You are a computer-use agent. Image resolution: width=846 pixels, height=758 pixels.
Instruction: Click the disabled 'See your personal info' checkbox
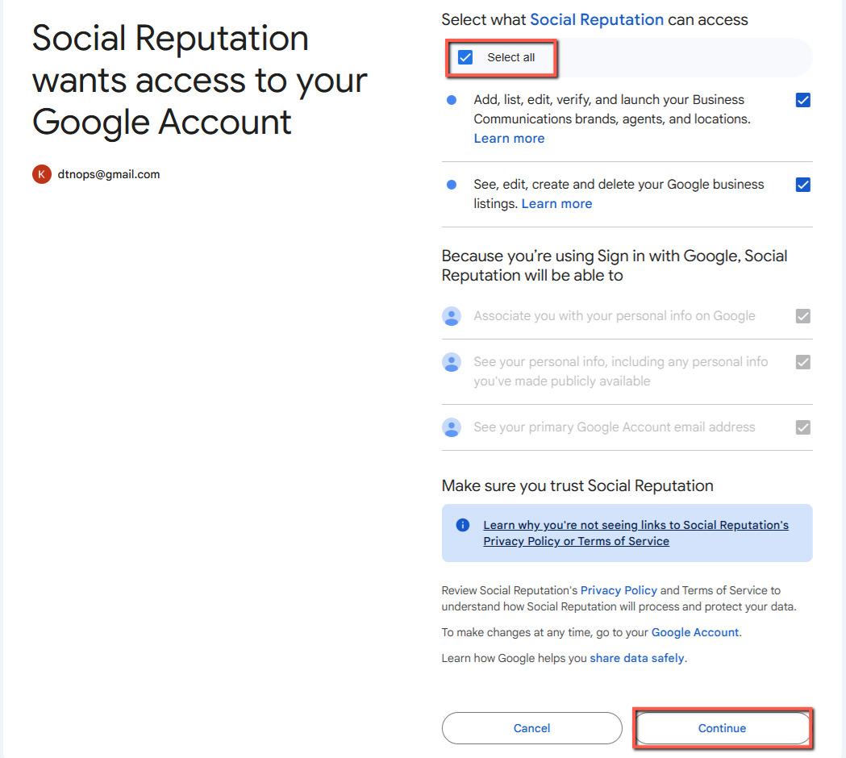[802, 362]
